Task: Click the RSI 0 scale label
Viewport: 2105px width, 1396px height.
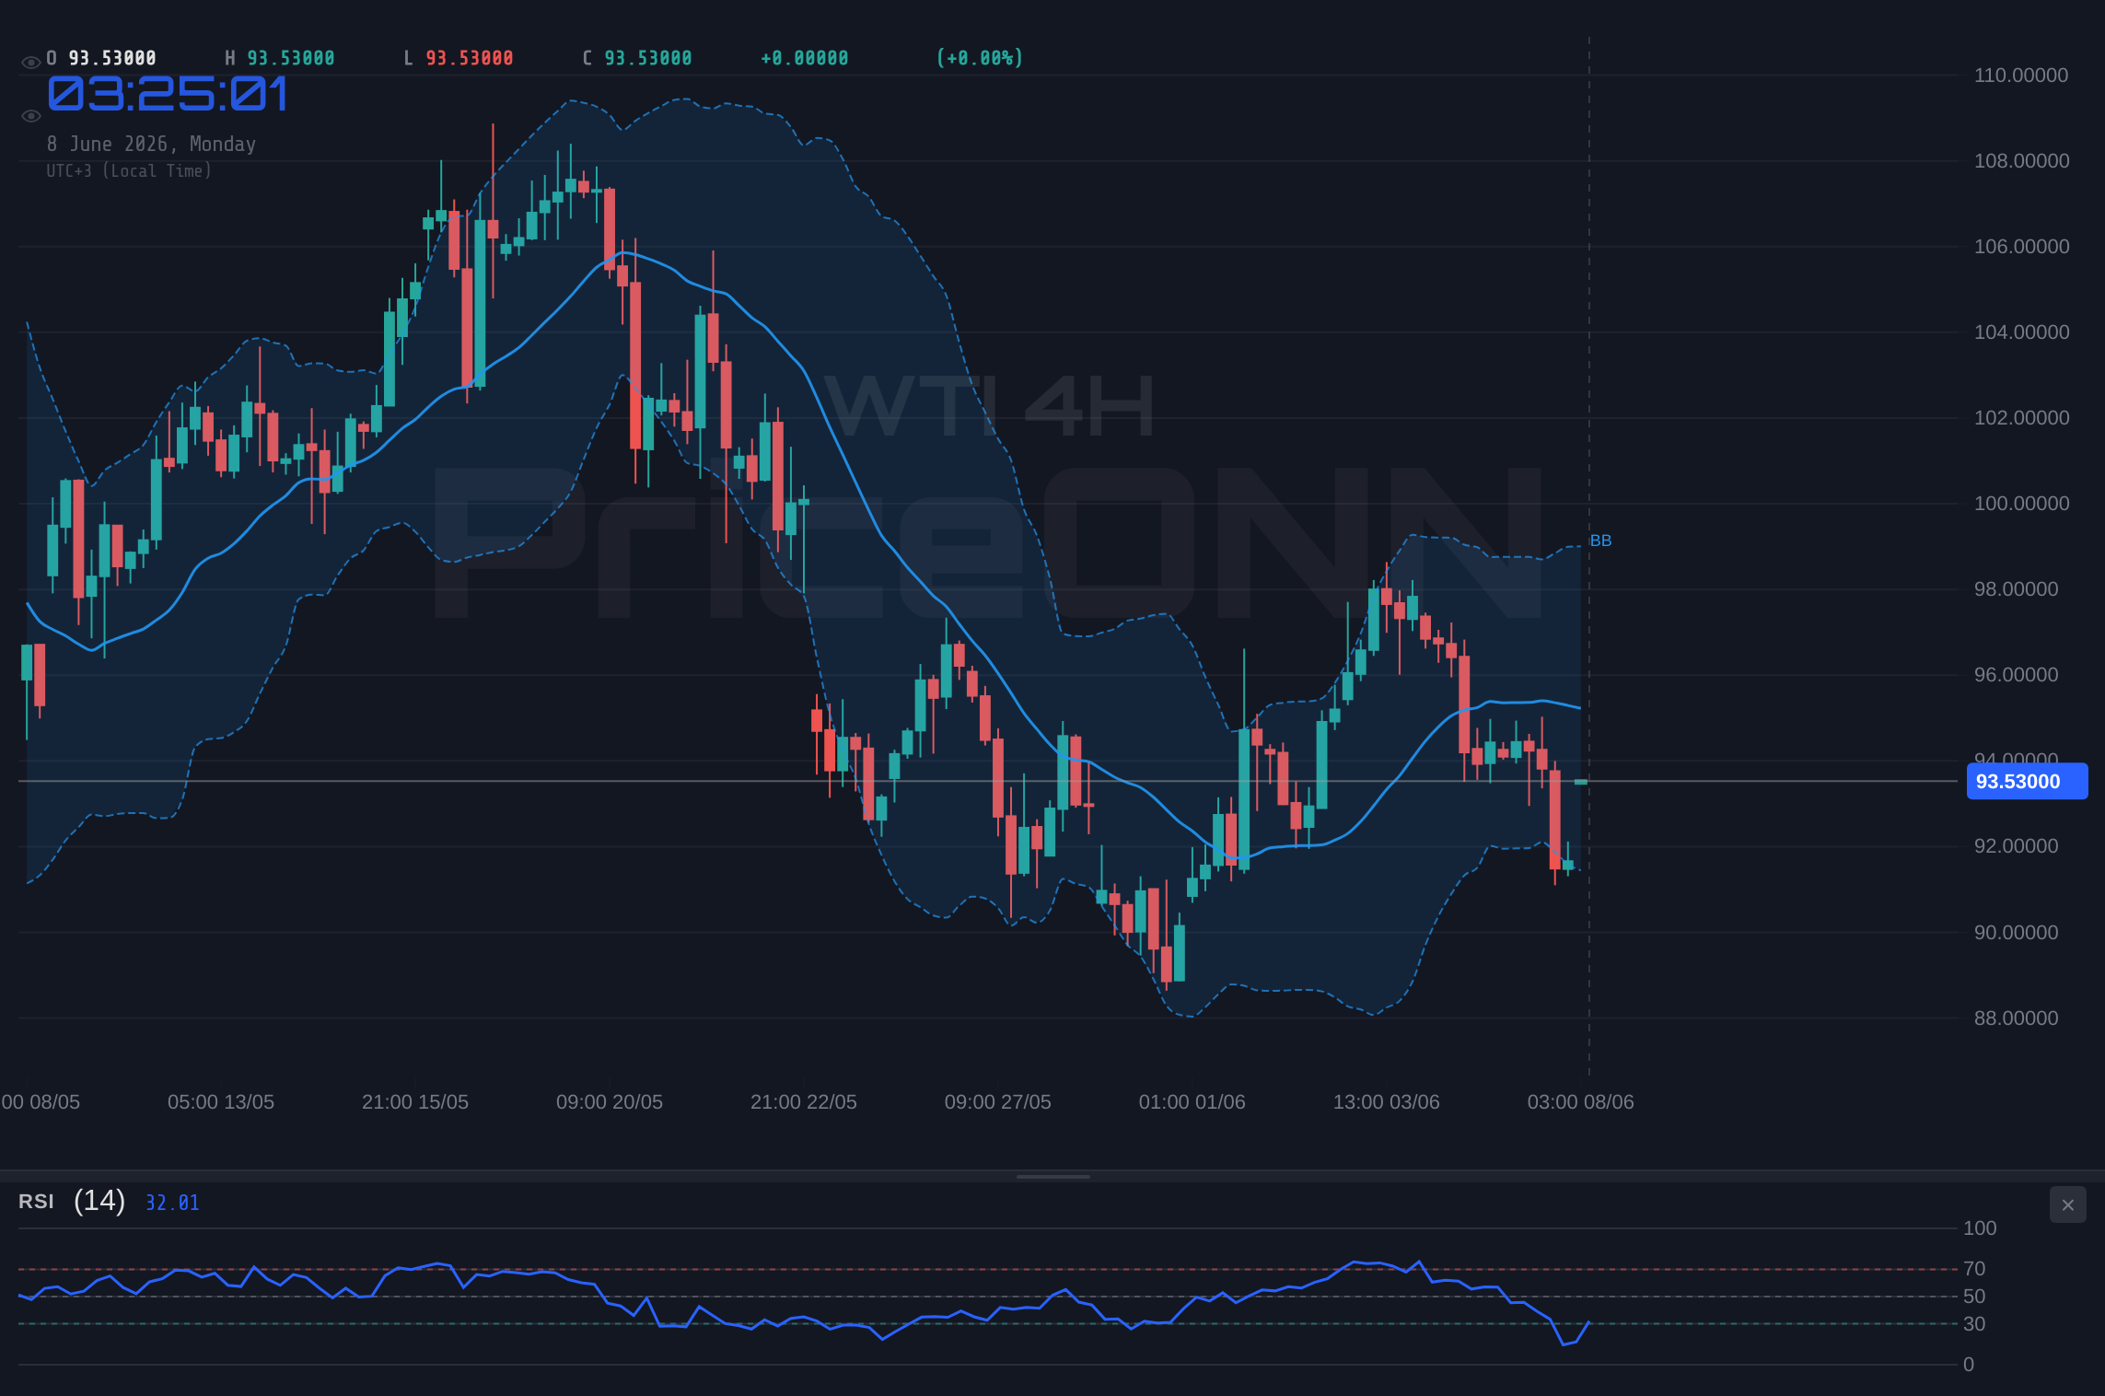Action: pyautogui.click(x=1969, y=1365)
